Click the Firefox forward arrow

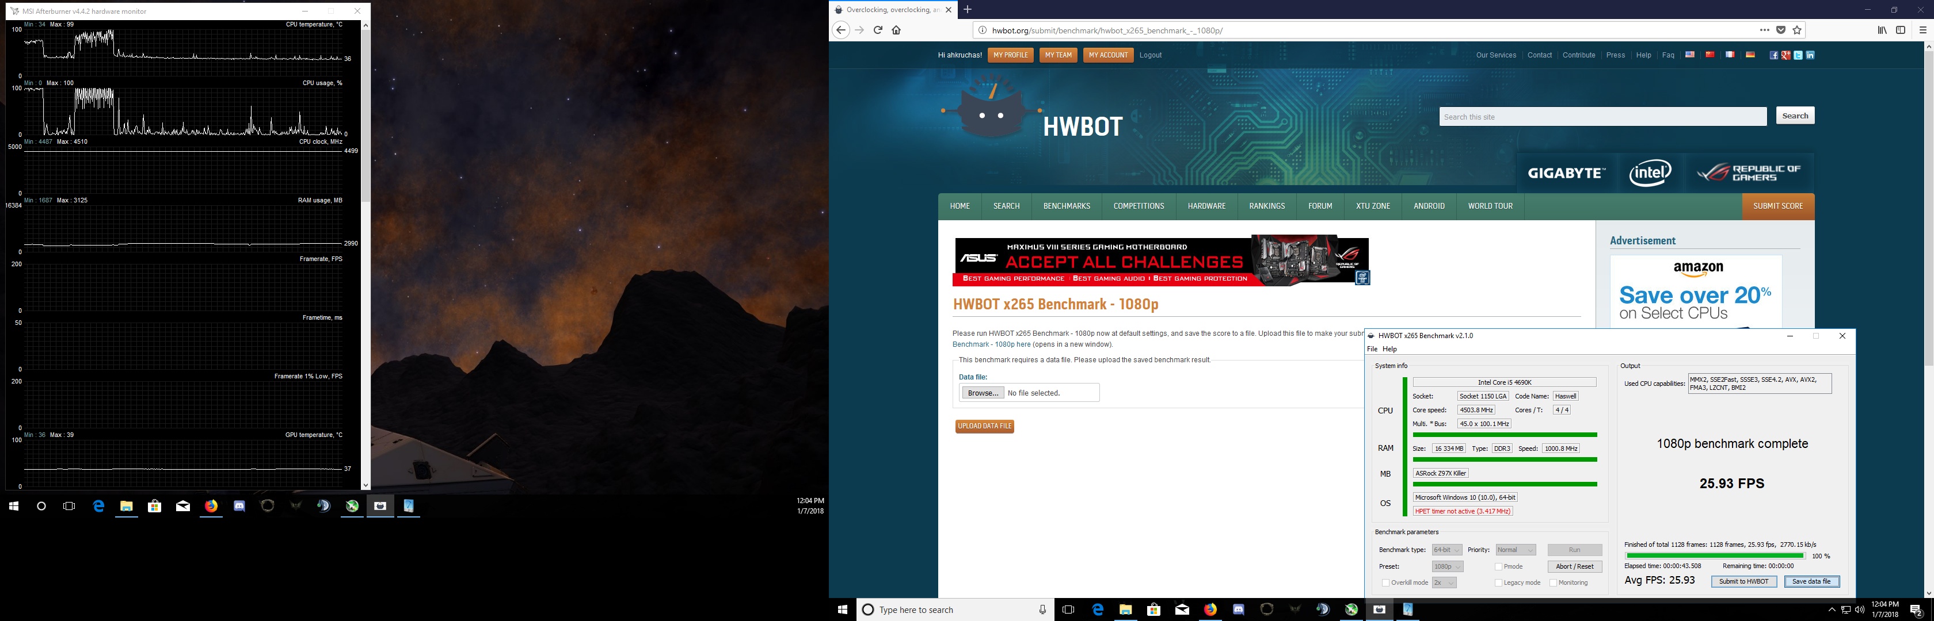(859, 30)
